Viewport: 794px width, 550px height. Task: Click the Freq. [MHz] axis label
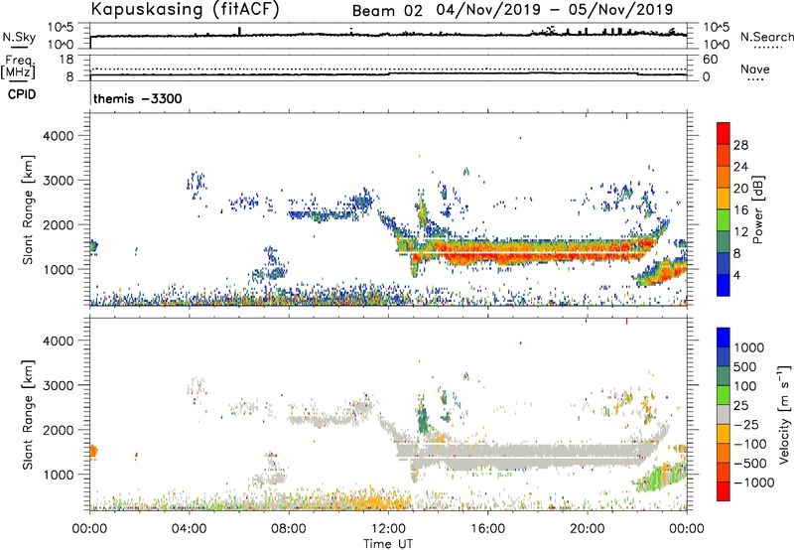[19, 68]
